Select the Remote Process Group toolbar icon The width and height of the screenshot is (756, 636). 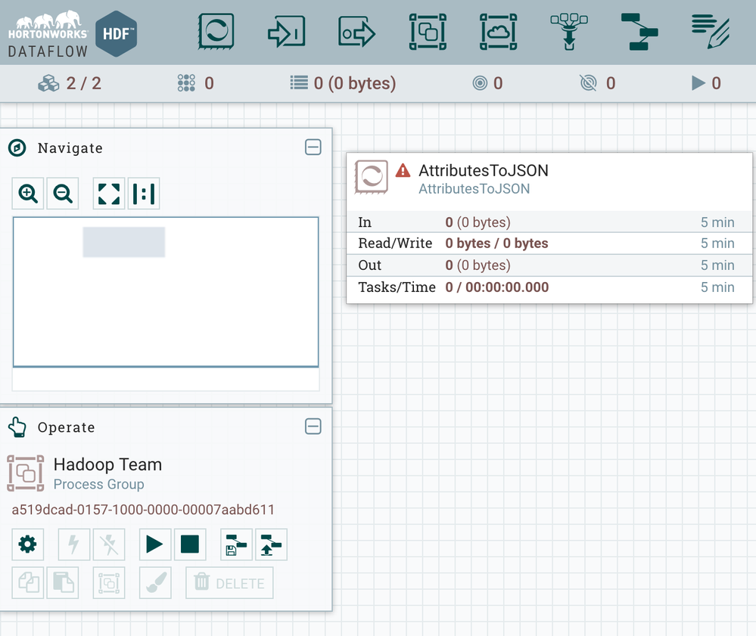498,32
